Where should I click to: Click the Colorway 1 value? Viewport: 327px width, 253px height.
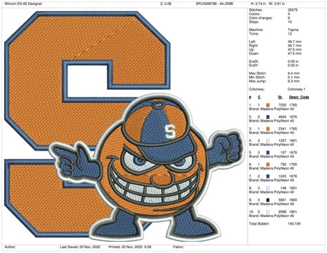coord(297,89)
